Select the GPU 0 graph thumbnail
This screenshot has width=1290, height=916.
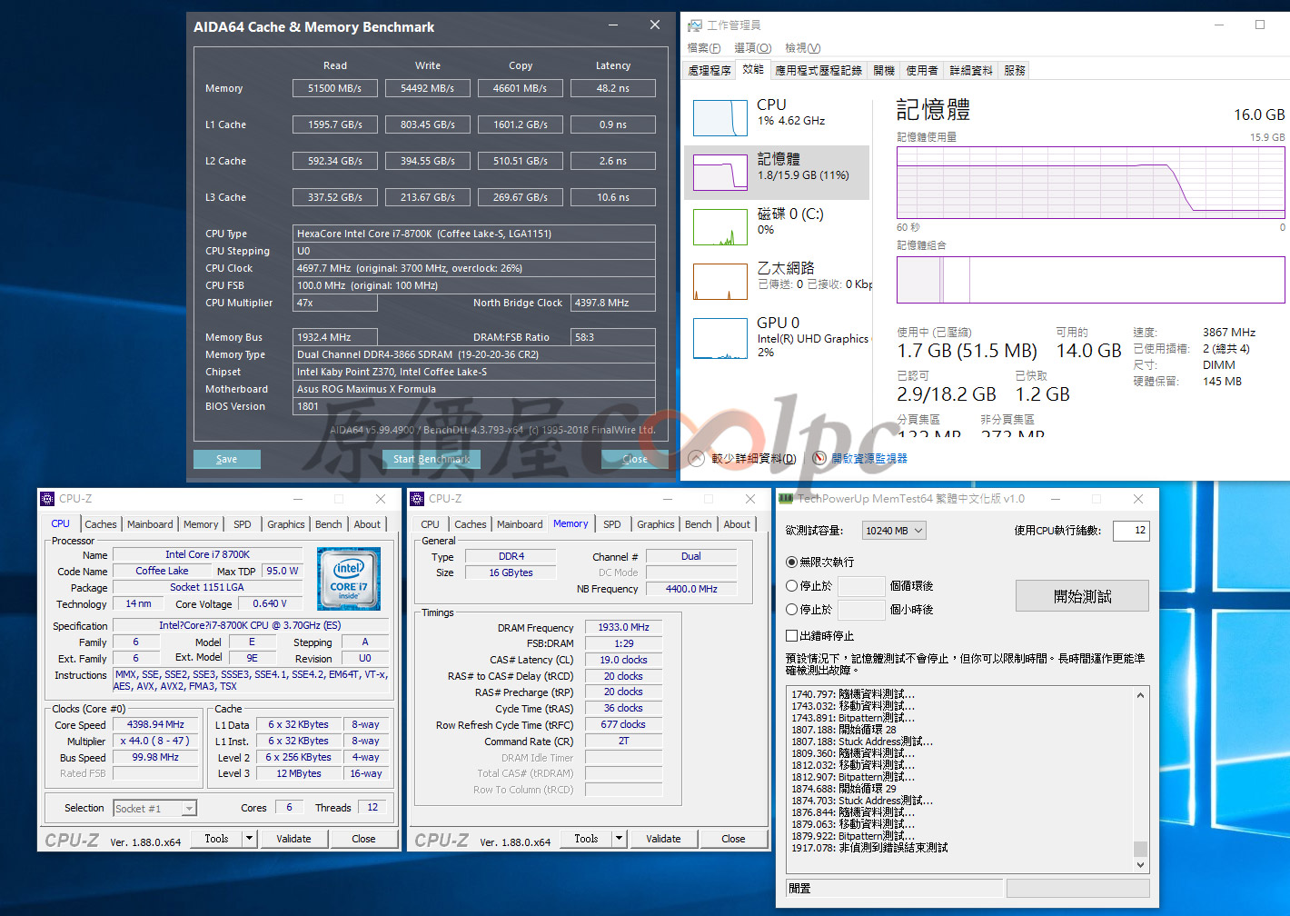point(720,338)
